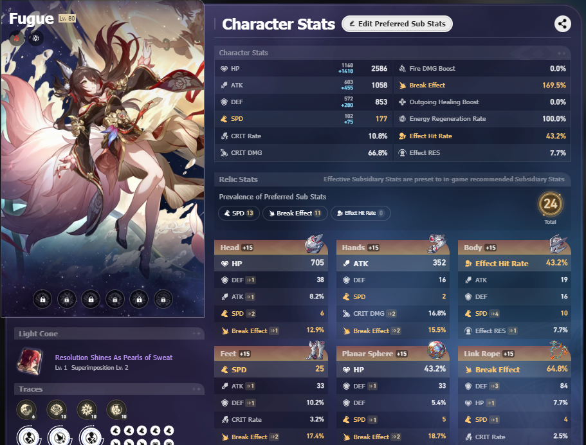Click the first trace skill icon level 6

tap(26, 410)
